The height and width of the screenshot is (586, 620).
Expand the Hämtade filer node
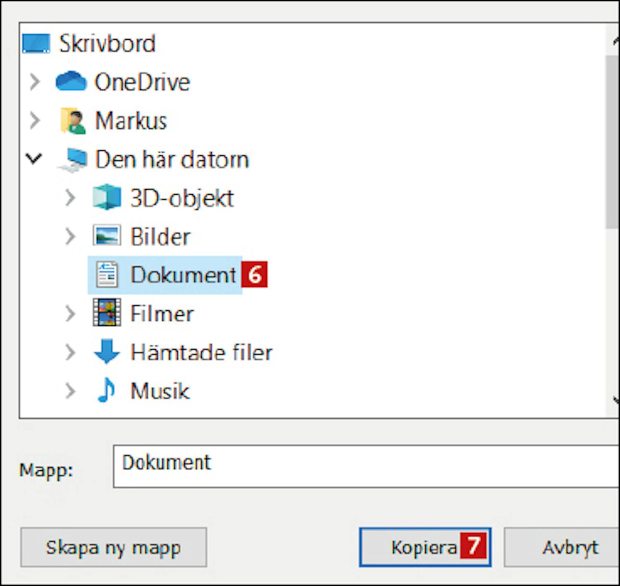point(70,352)
